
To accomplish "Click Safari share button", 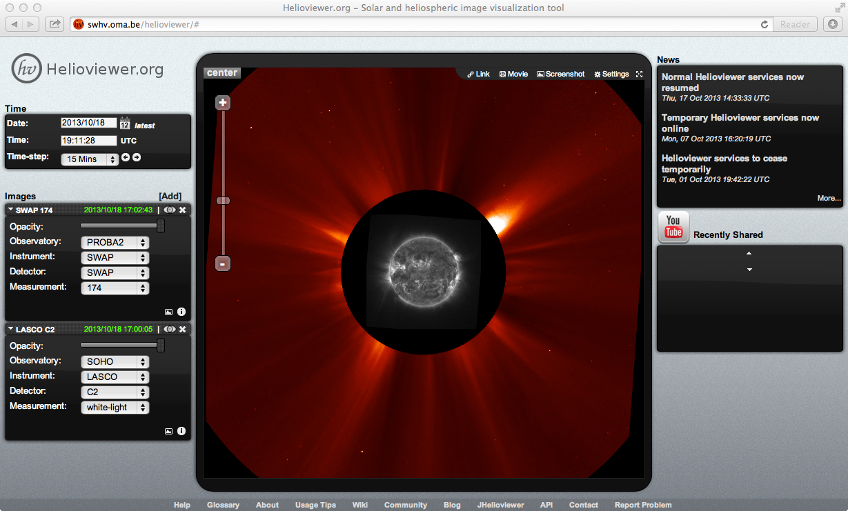I will point(55,24).
